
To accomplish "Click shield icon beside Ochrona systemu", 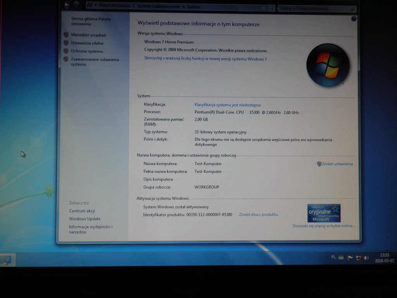I will coord(66,51).
